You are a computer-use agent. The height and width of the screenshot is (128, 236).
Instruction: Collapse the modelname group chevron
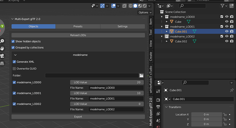(x=15, y=55)
